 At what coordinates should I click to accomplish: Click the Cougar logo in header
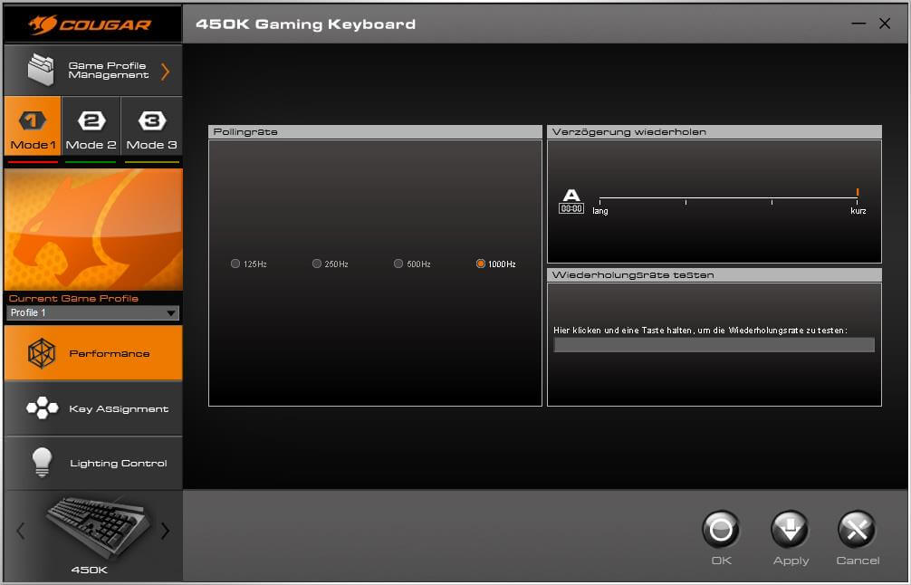(x=91, y=24)
